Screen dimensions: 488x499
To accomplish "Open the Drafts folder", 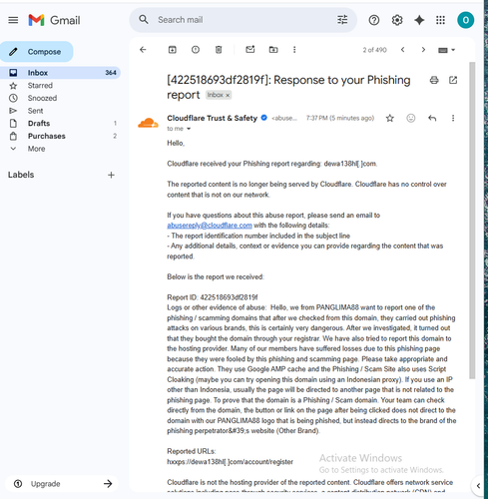I will tap(39, 124).
